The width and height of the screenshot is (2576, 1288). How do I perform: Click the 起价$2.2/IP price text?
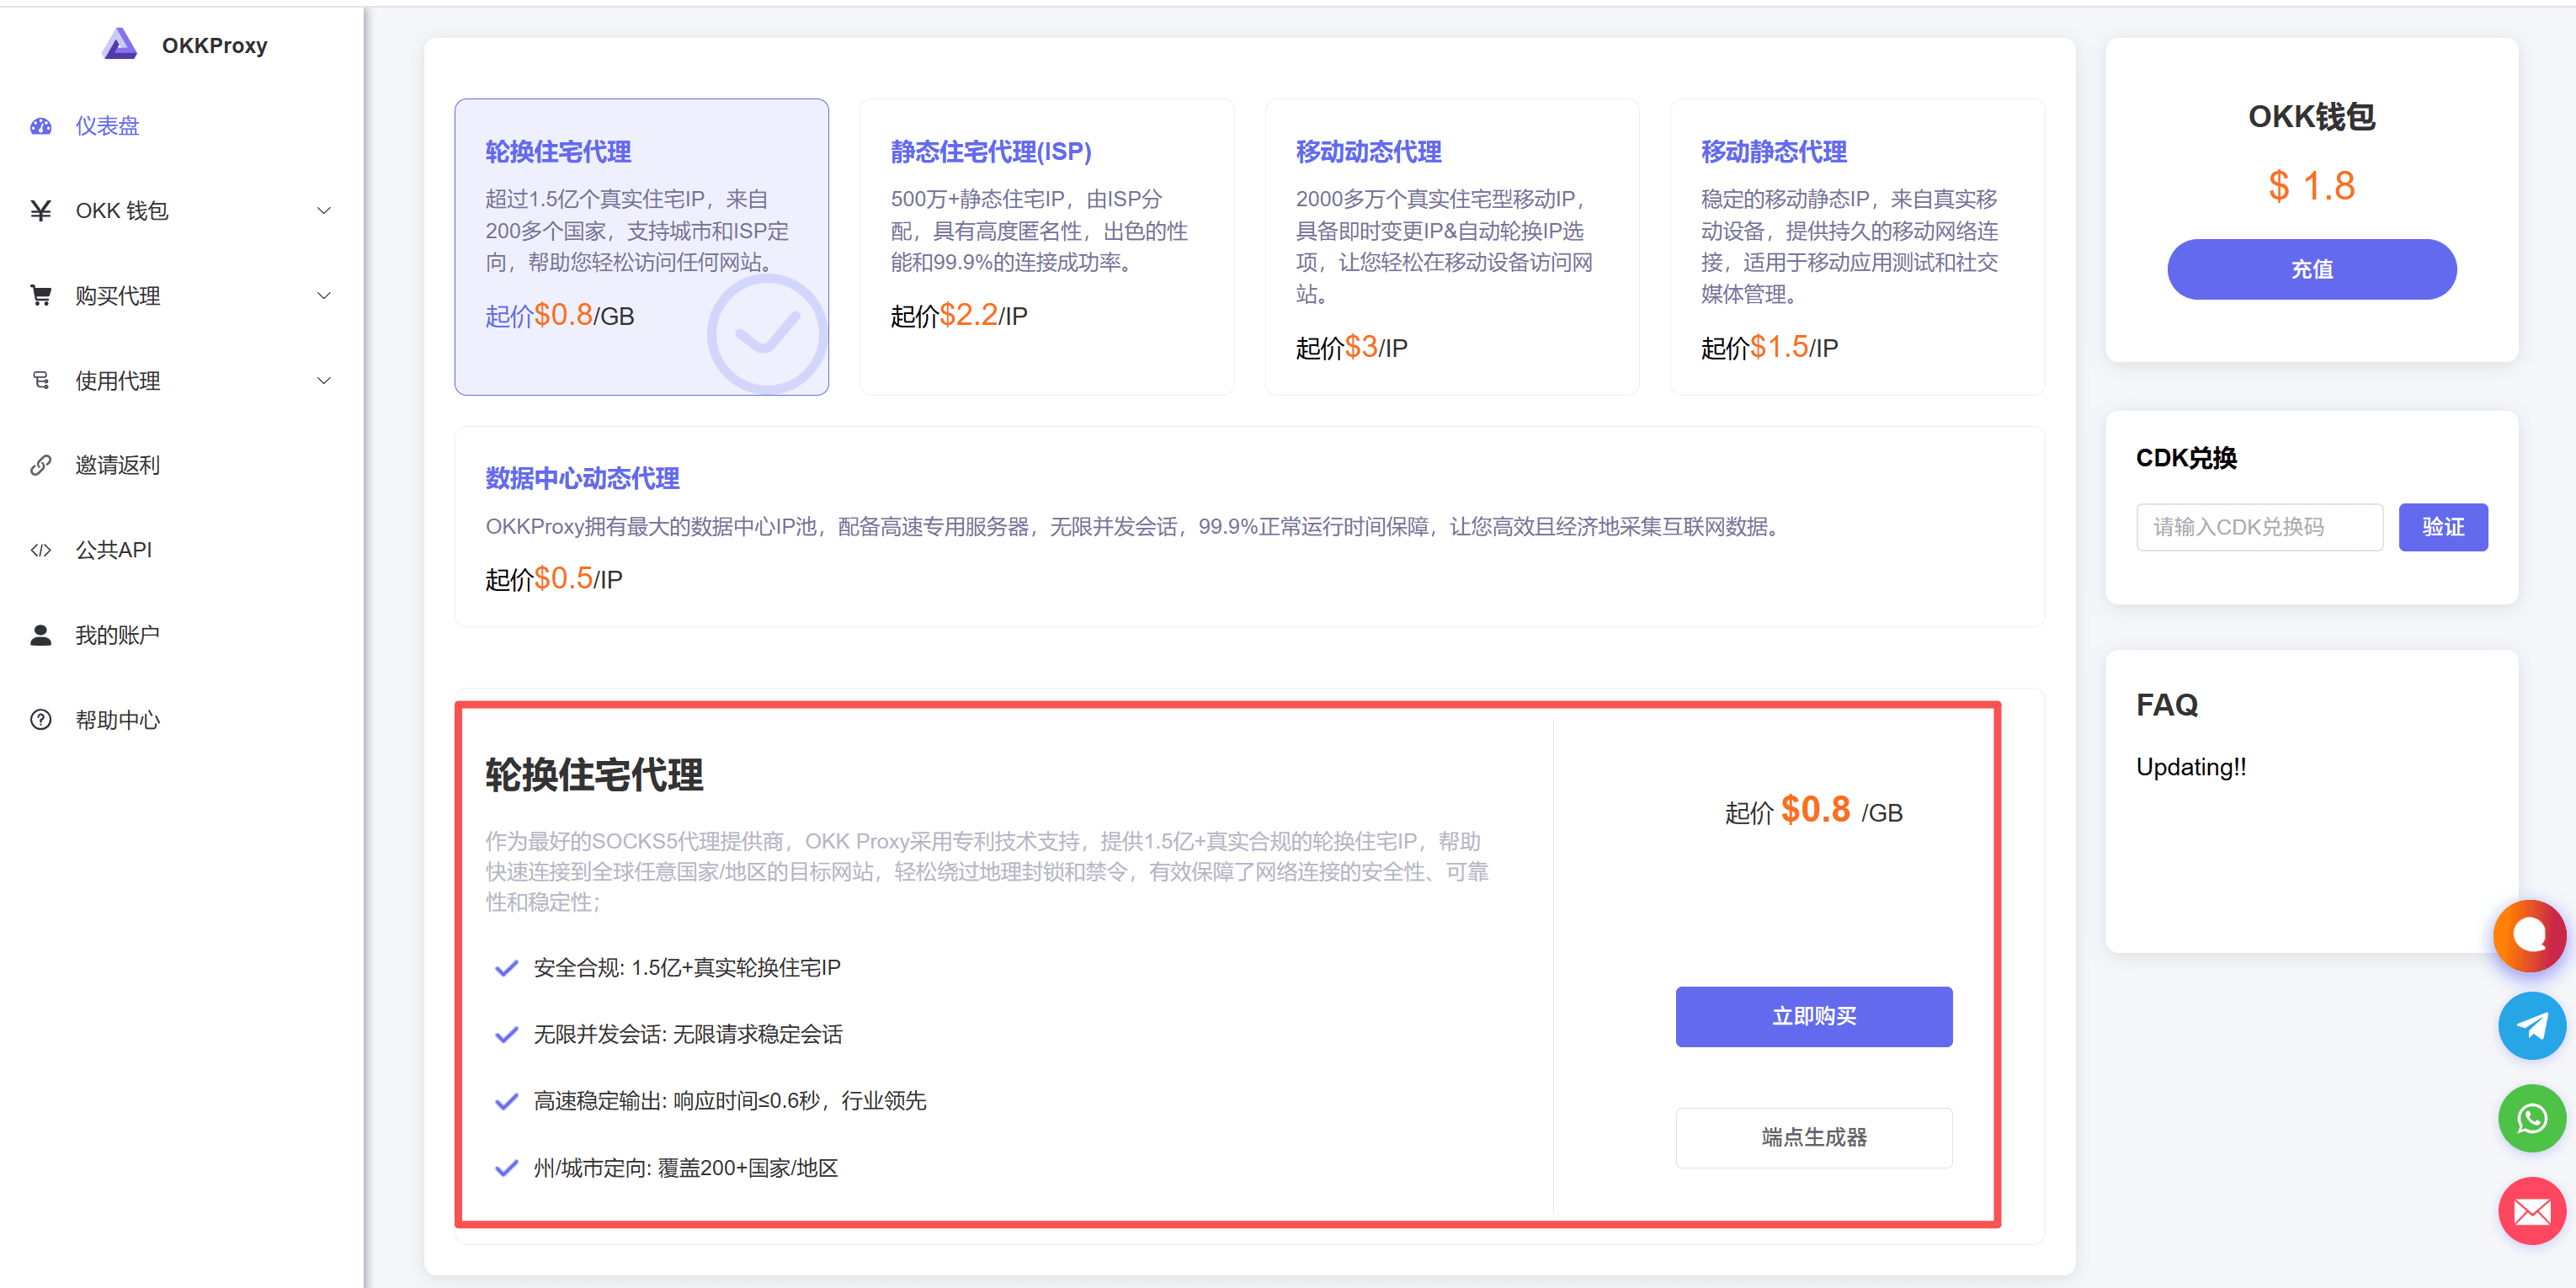(959, 316)
